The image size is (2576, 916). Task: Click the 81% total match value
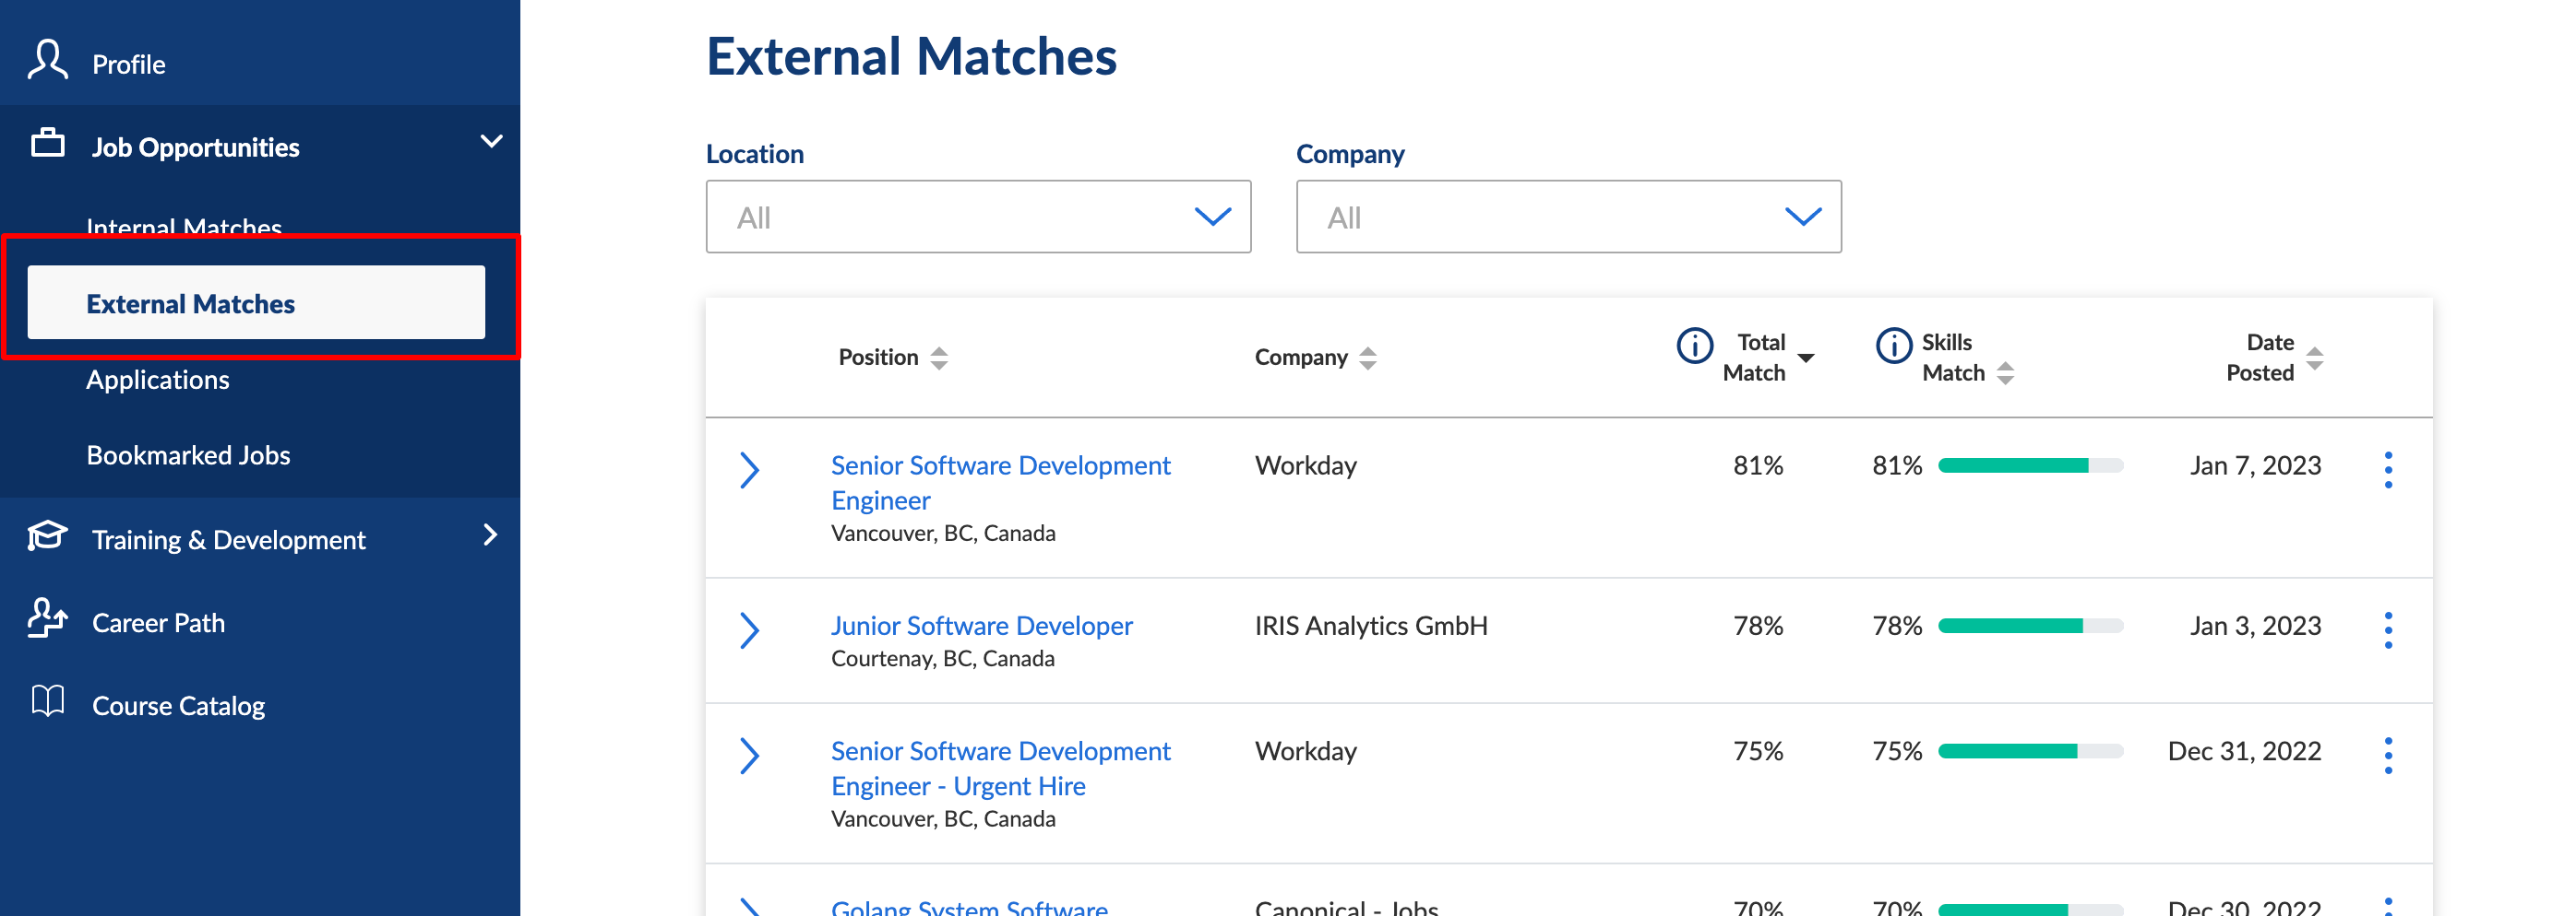coord(1758,465)
